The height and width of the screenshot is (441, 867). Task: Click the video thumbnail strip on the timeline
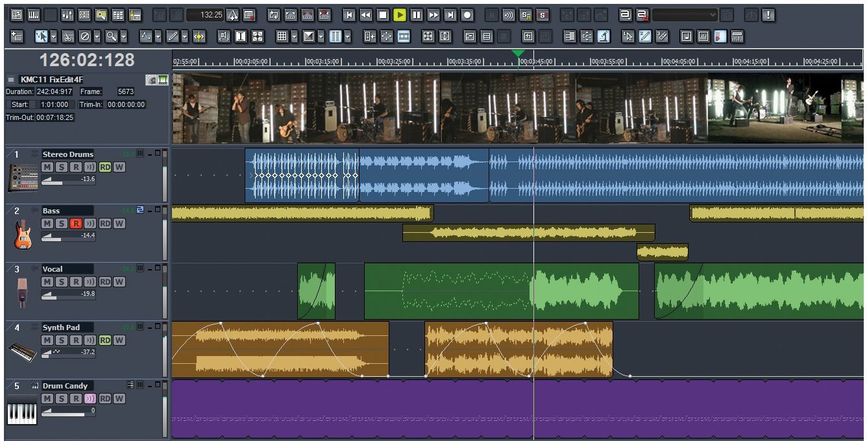pos(518,108)
